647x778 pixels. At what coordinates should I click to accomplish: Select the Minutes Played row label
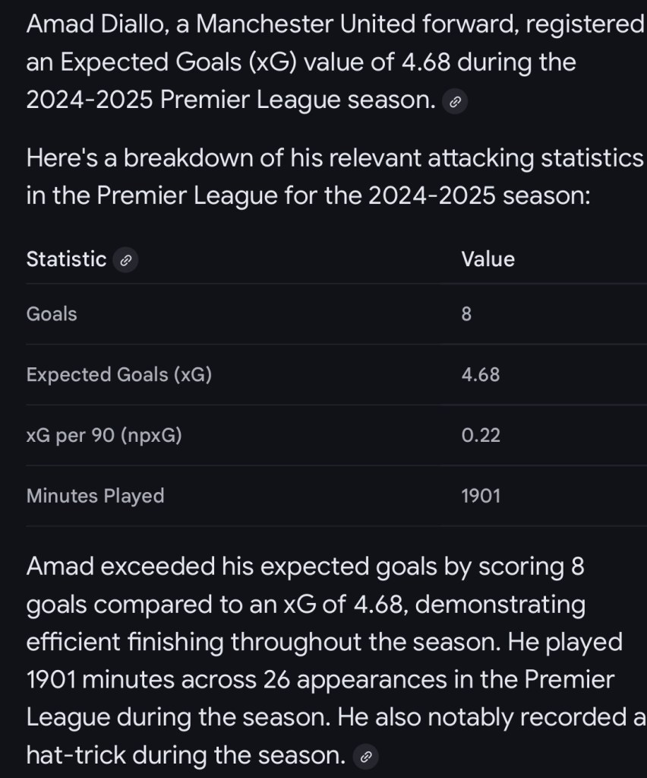(95, 496)
